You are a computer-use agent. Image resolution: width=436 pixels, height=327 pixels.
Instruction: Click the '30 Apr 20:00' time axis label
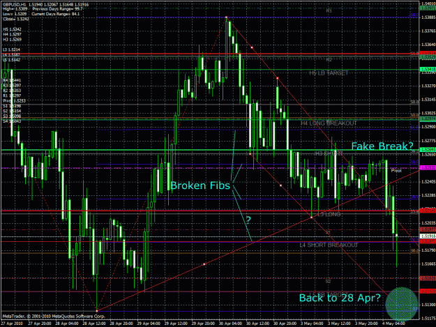click(x=285, y=324)
